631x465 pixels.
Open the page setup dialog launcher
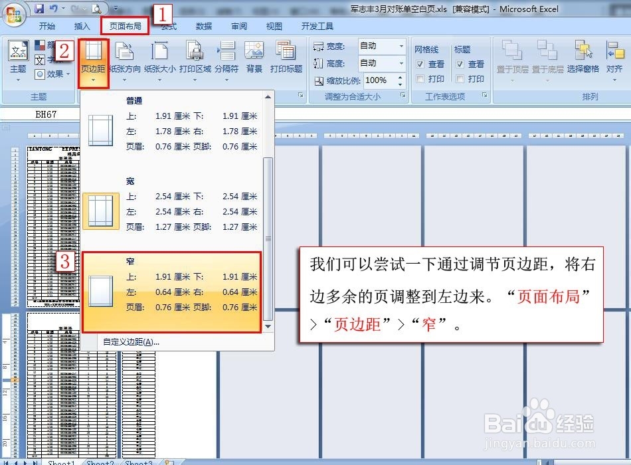tap(301, 95)
